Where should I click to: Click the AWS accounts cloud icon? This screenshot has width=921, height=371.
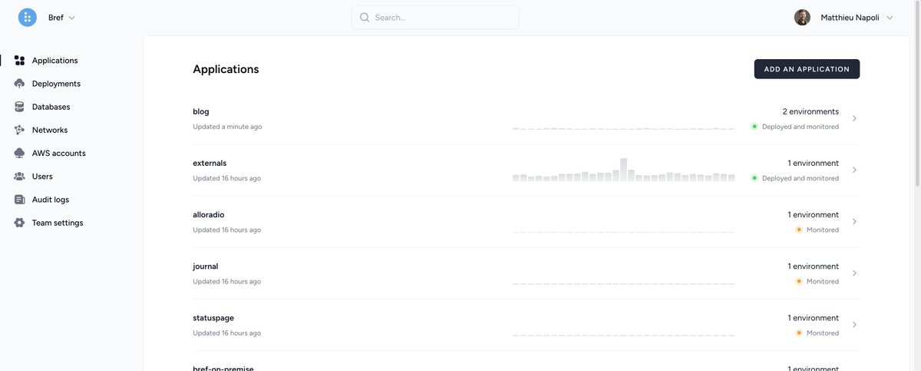20,153
